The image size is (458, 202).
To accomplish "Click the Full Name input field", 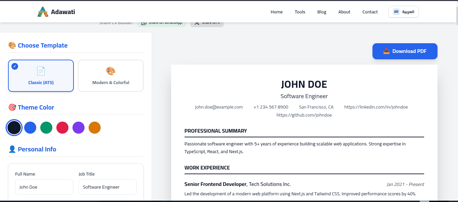I will tap(44, 187).
